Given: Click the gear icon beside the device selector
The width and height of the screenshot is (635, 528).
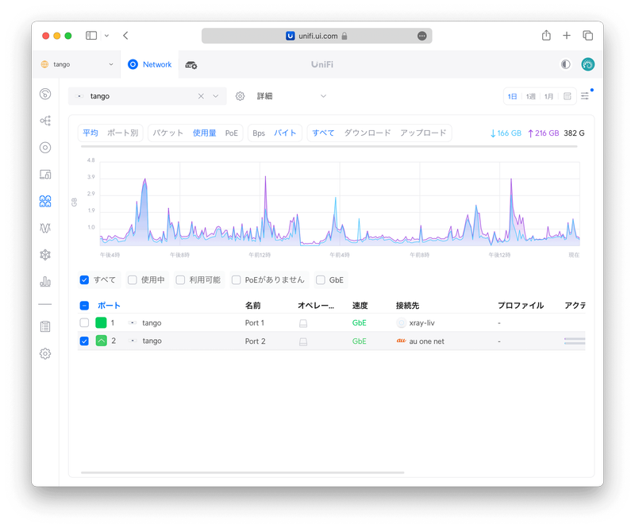Looking at the screenshot, I should 240,96.
